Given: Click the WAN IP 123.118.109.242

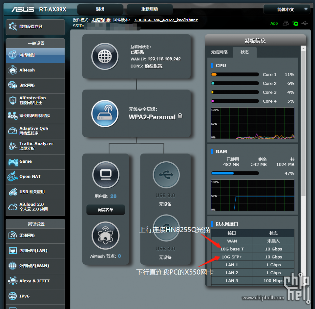Looking at the screenshot, I should pyautogui.click(x=164, y=59).
